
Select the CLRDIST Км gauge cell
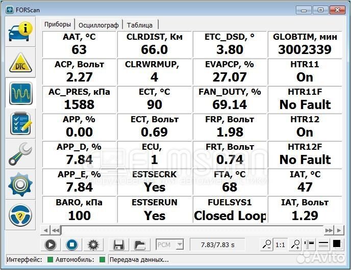tap(155, 44)
